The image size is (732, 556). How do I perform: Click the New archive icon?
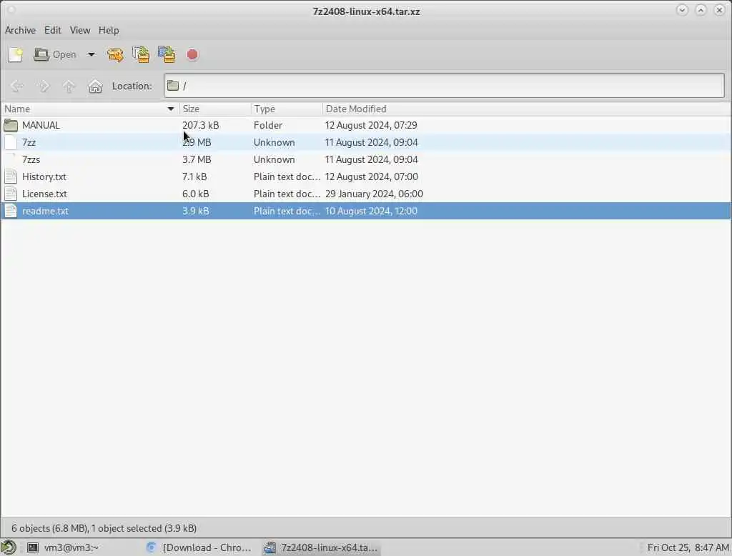point(16,54)
